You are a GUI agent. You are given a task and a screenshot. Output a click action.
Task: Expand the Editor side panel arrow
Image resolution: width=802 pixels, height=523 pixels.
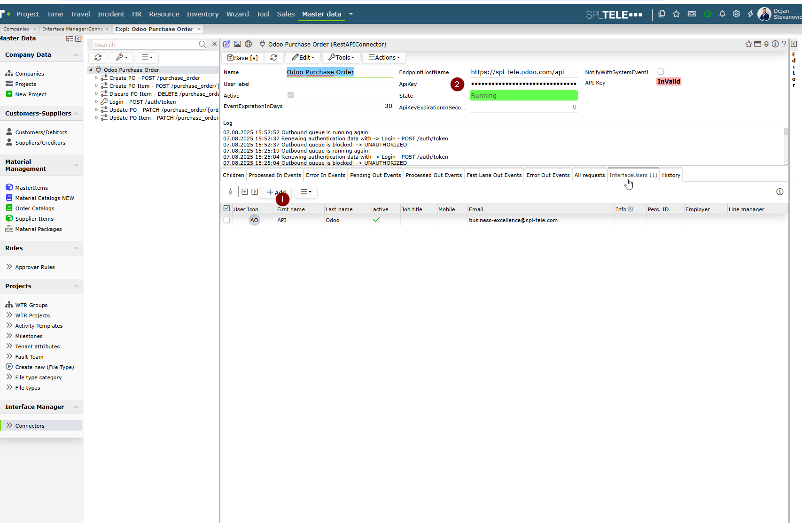(794, 44)
